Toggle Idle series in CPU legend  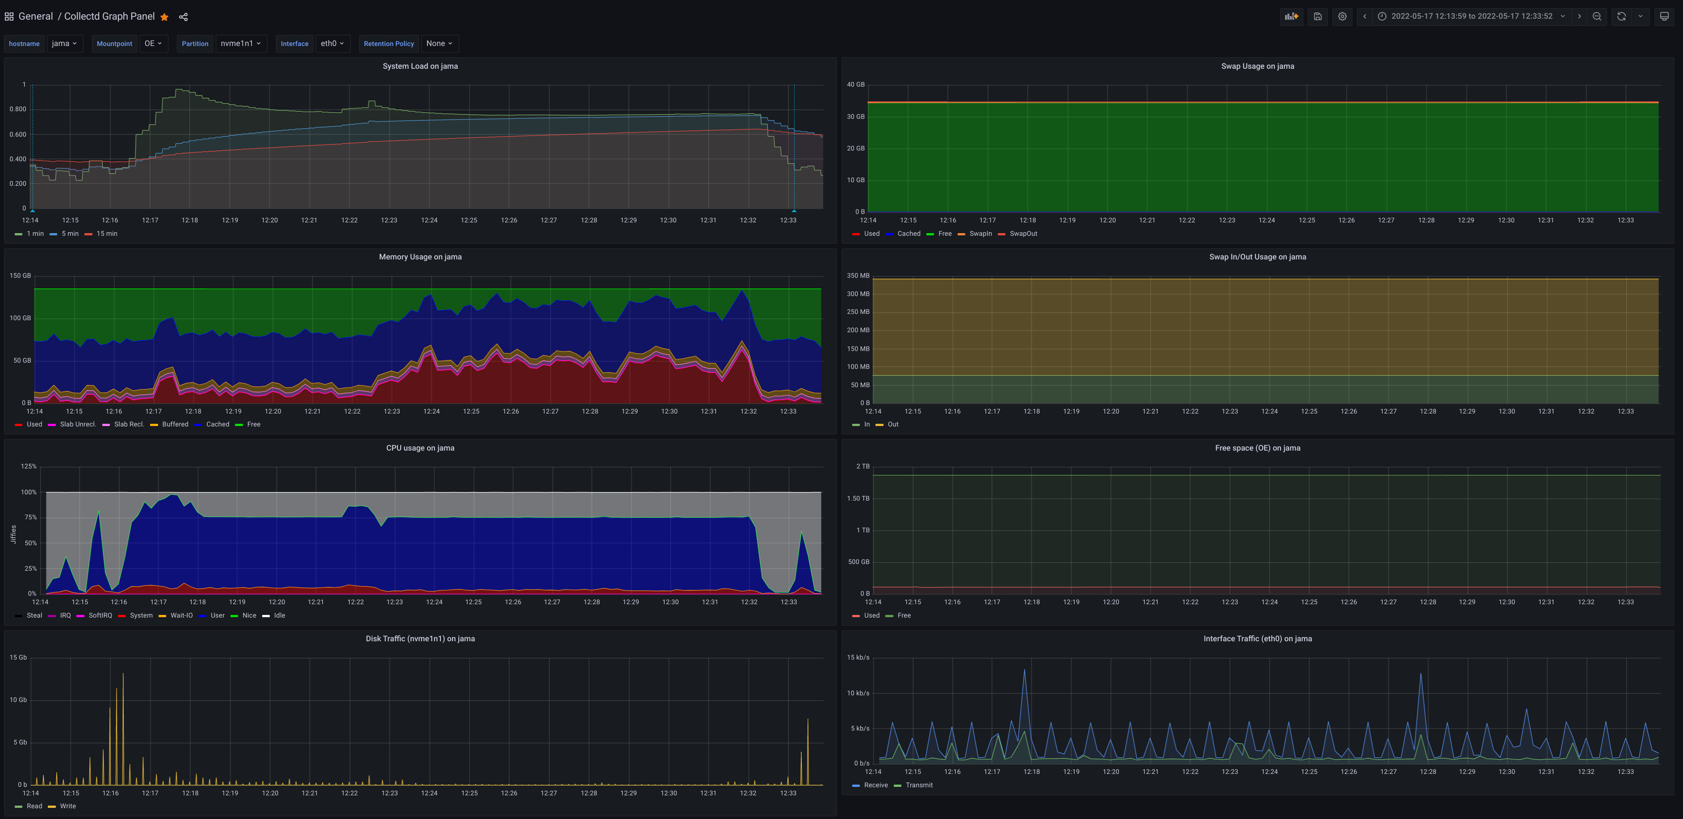(x=280, y=616)
